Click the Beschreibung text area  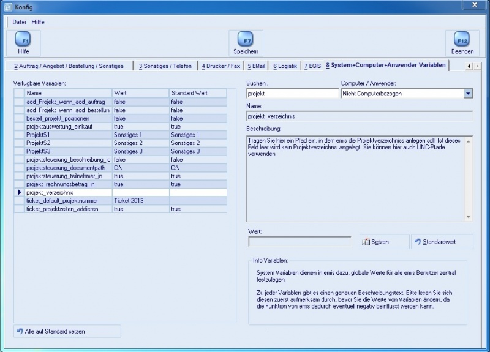click(x=360, y=179)
